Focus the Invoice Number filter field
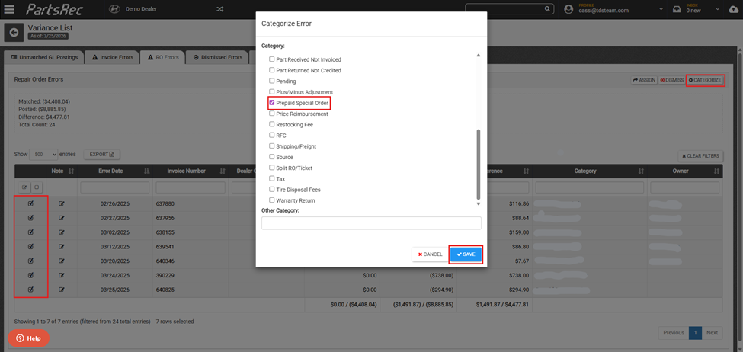Image resolution: width=743 pixels, height=352 pixels. tap(191, 187)
